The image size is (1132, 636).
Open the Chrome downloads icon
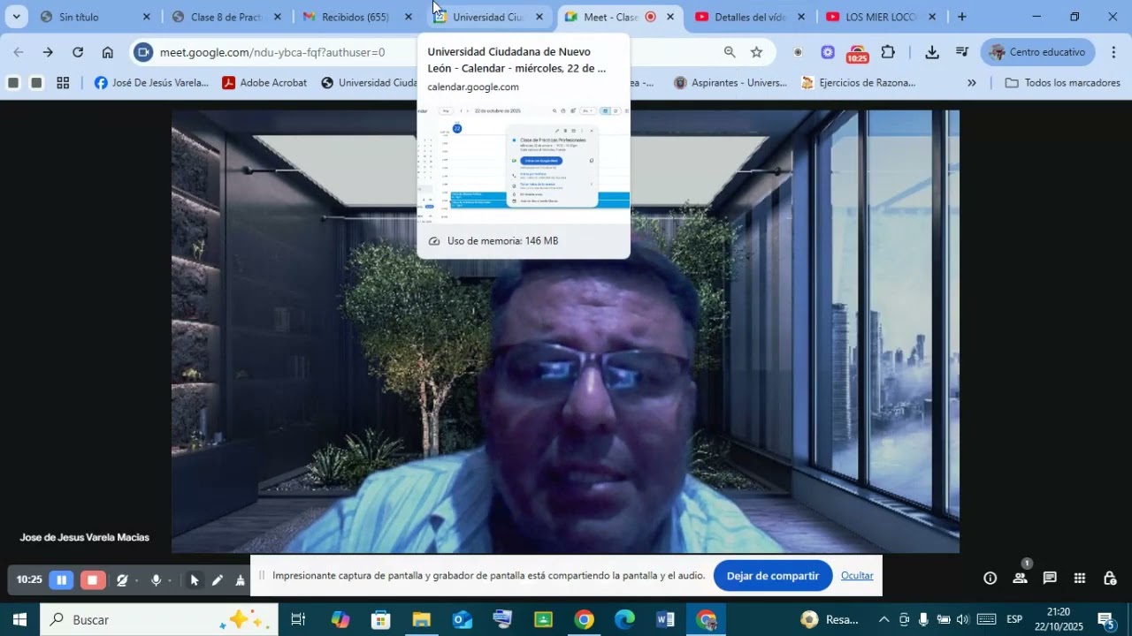tap(932, 52)
